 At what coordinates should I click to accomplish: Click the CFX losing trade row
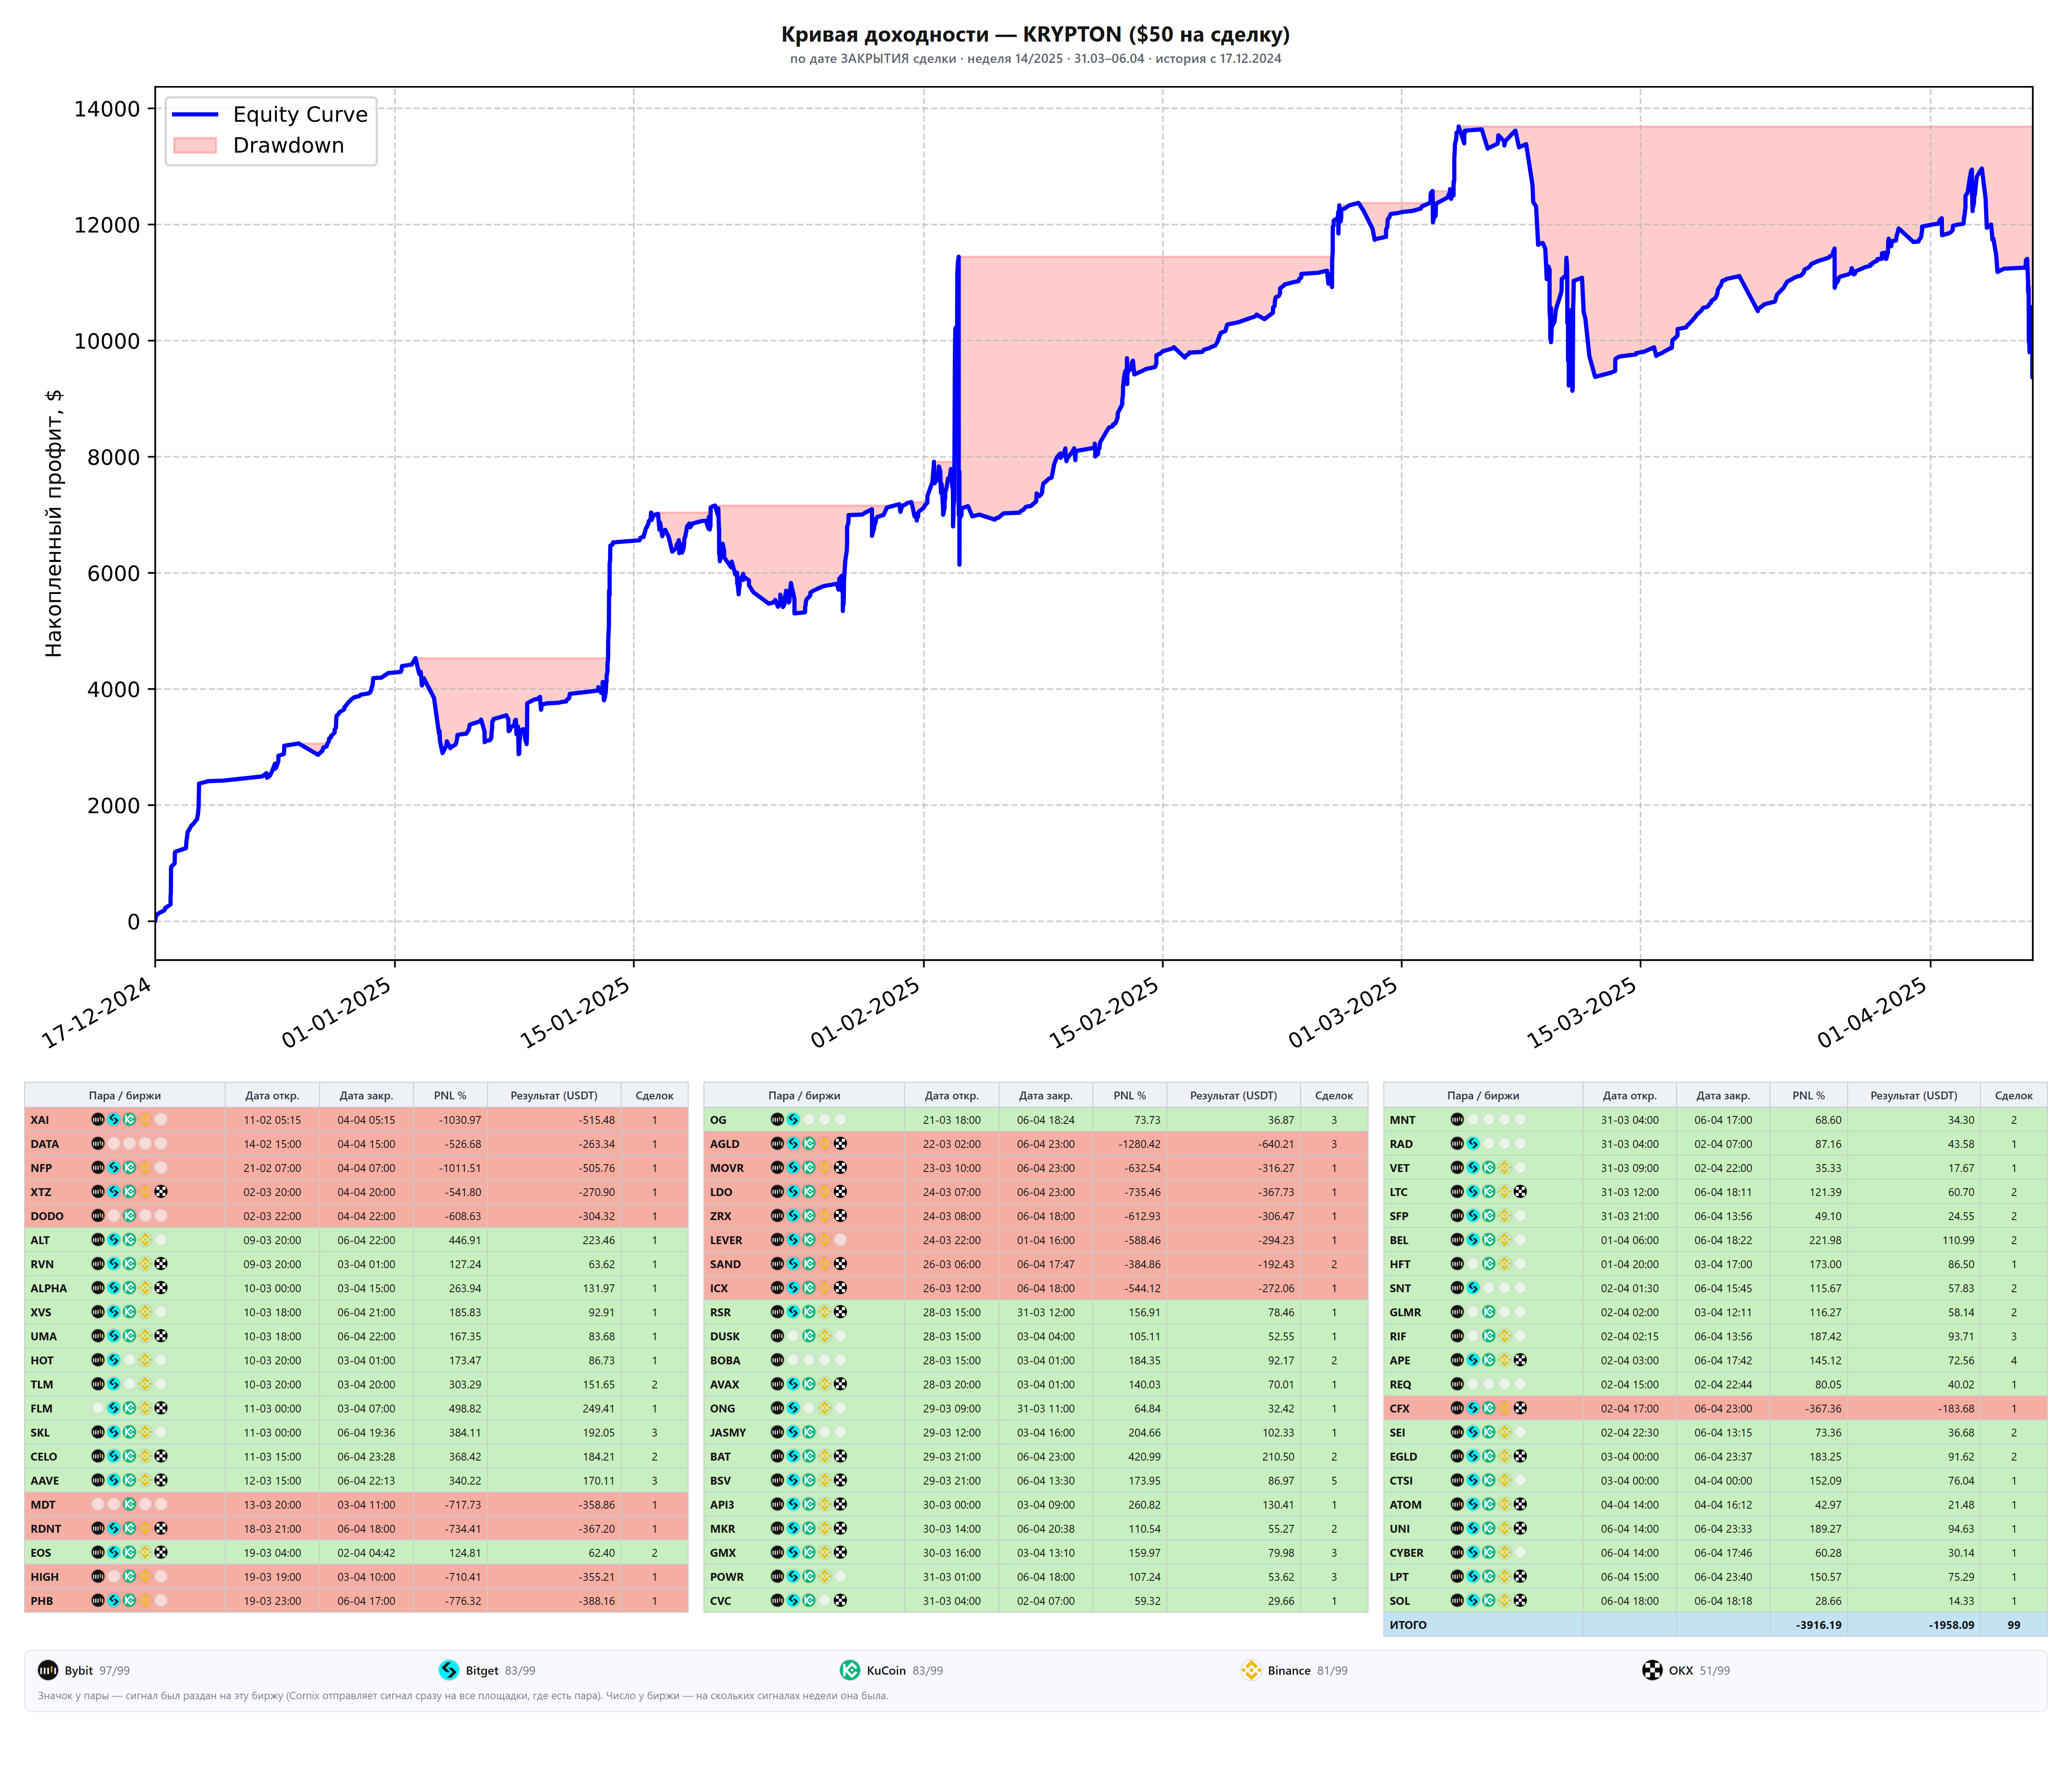tap(1715, 1408)
